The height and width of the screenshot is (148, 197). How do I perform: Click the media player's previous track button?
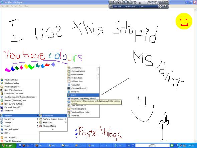(x=115, y=2)
